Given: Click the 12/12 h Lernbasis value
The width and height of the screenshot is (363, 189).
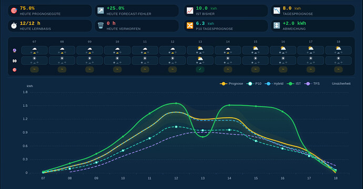Looking at the screenshot, I should (x=30, y=23).
